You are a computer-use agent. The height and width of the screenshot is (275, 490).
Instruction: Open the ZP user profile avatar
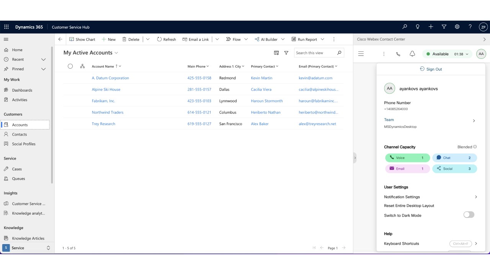[483, 27]
